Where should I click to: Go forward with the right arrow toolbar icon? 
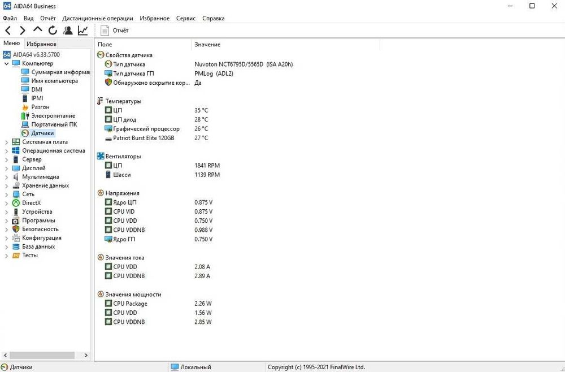(x=23, y=31)
